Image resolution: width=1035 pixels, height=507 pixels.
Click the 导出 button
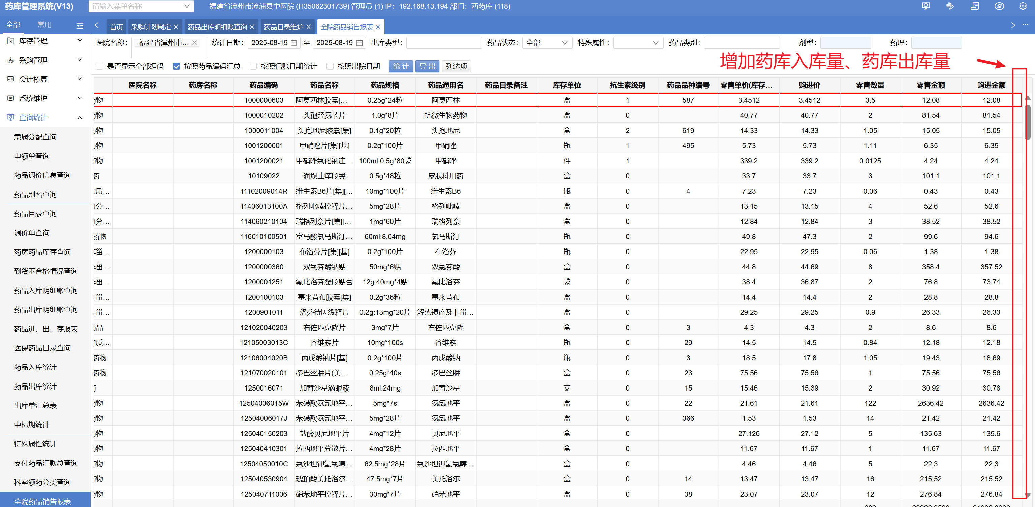(427, 66)
